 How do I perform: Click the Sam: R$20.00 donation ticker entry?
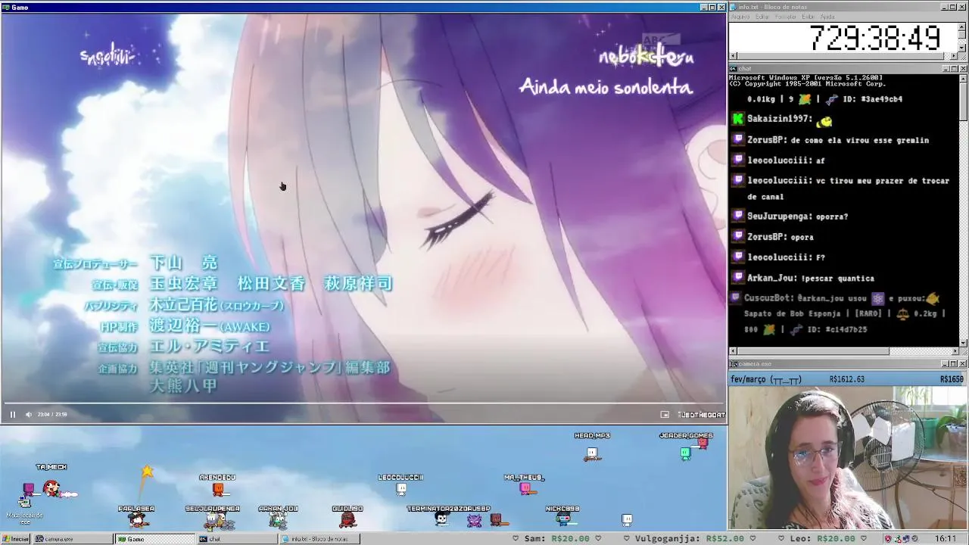click(x=557, y=539)
